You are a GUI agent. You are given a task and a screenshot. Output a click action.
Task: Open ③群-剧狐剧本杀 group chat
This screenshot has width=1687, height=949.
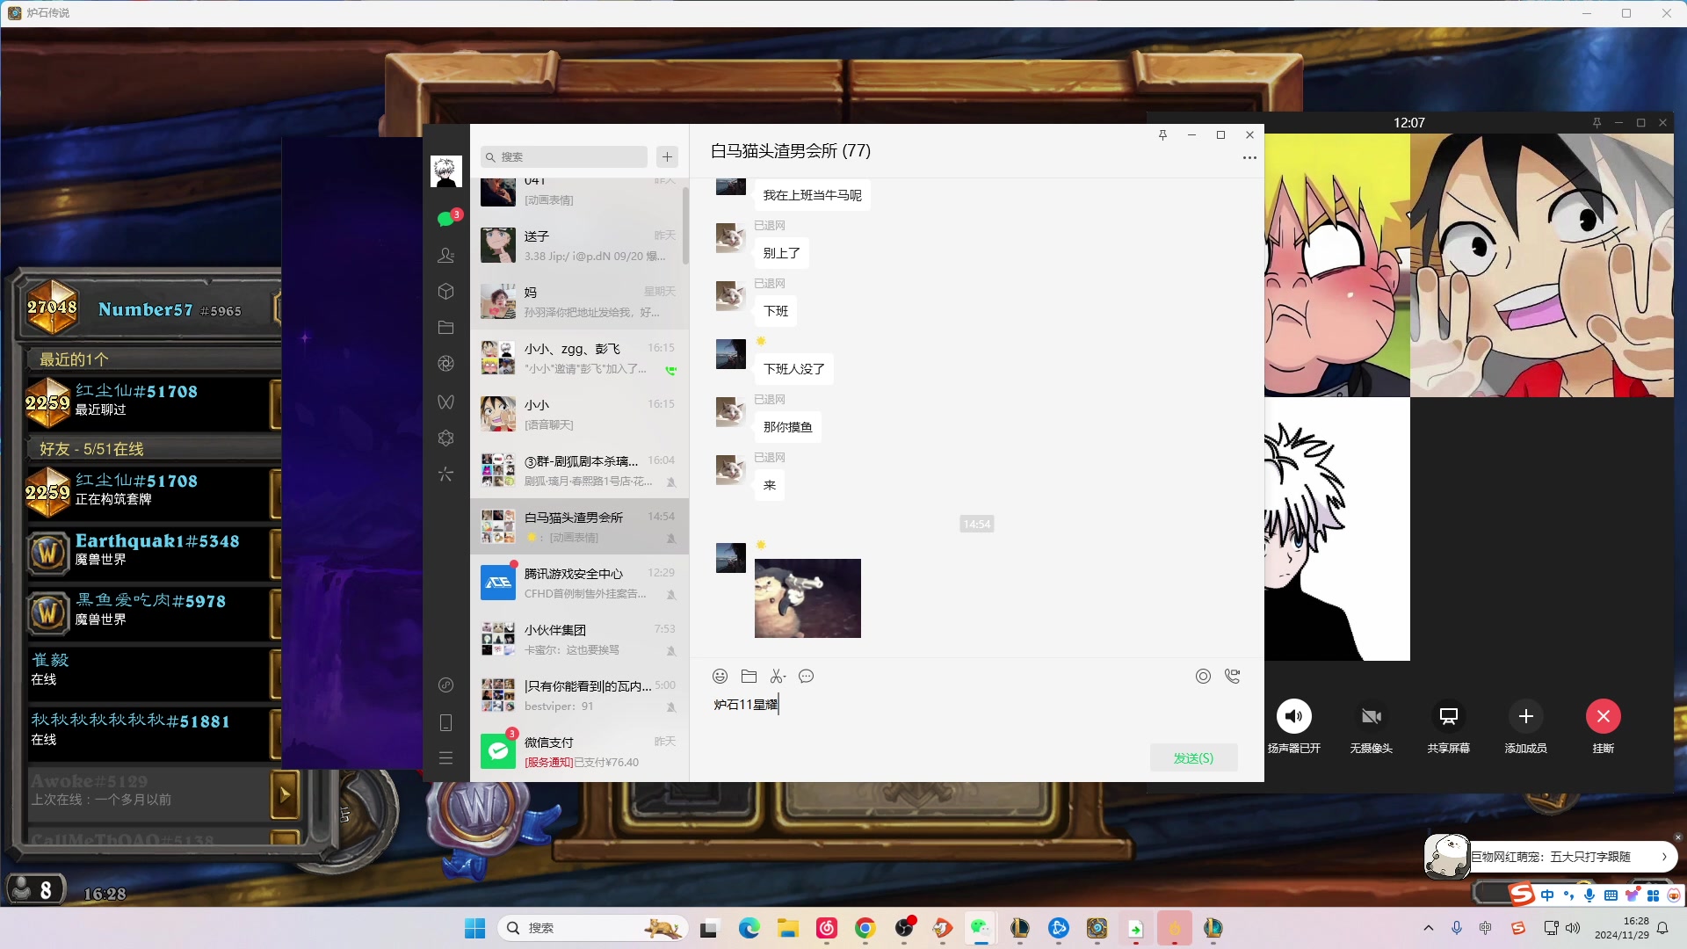click(x=579, y=470)
